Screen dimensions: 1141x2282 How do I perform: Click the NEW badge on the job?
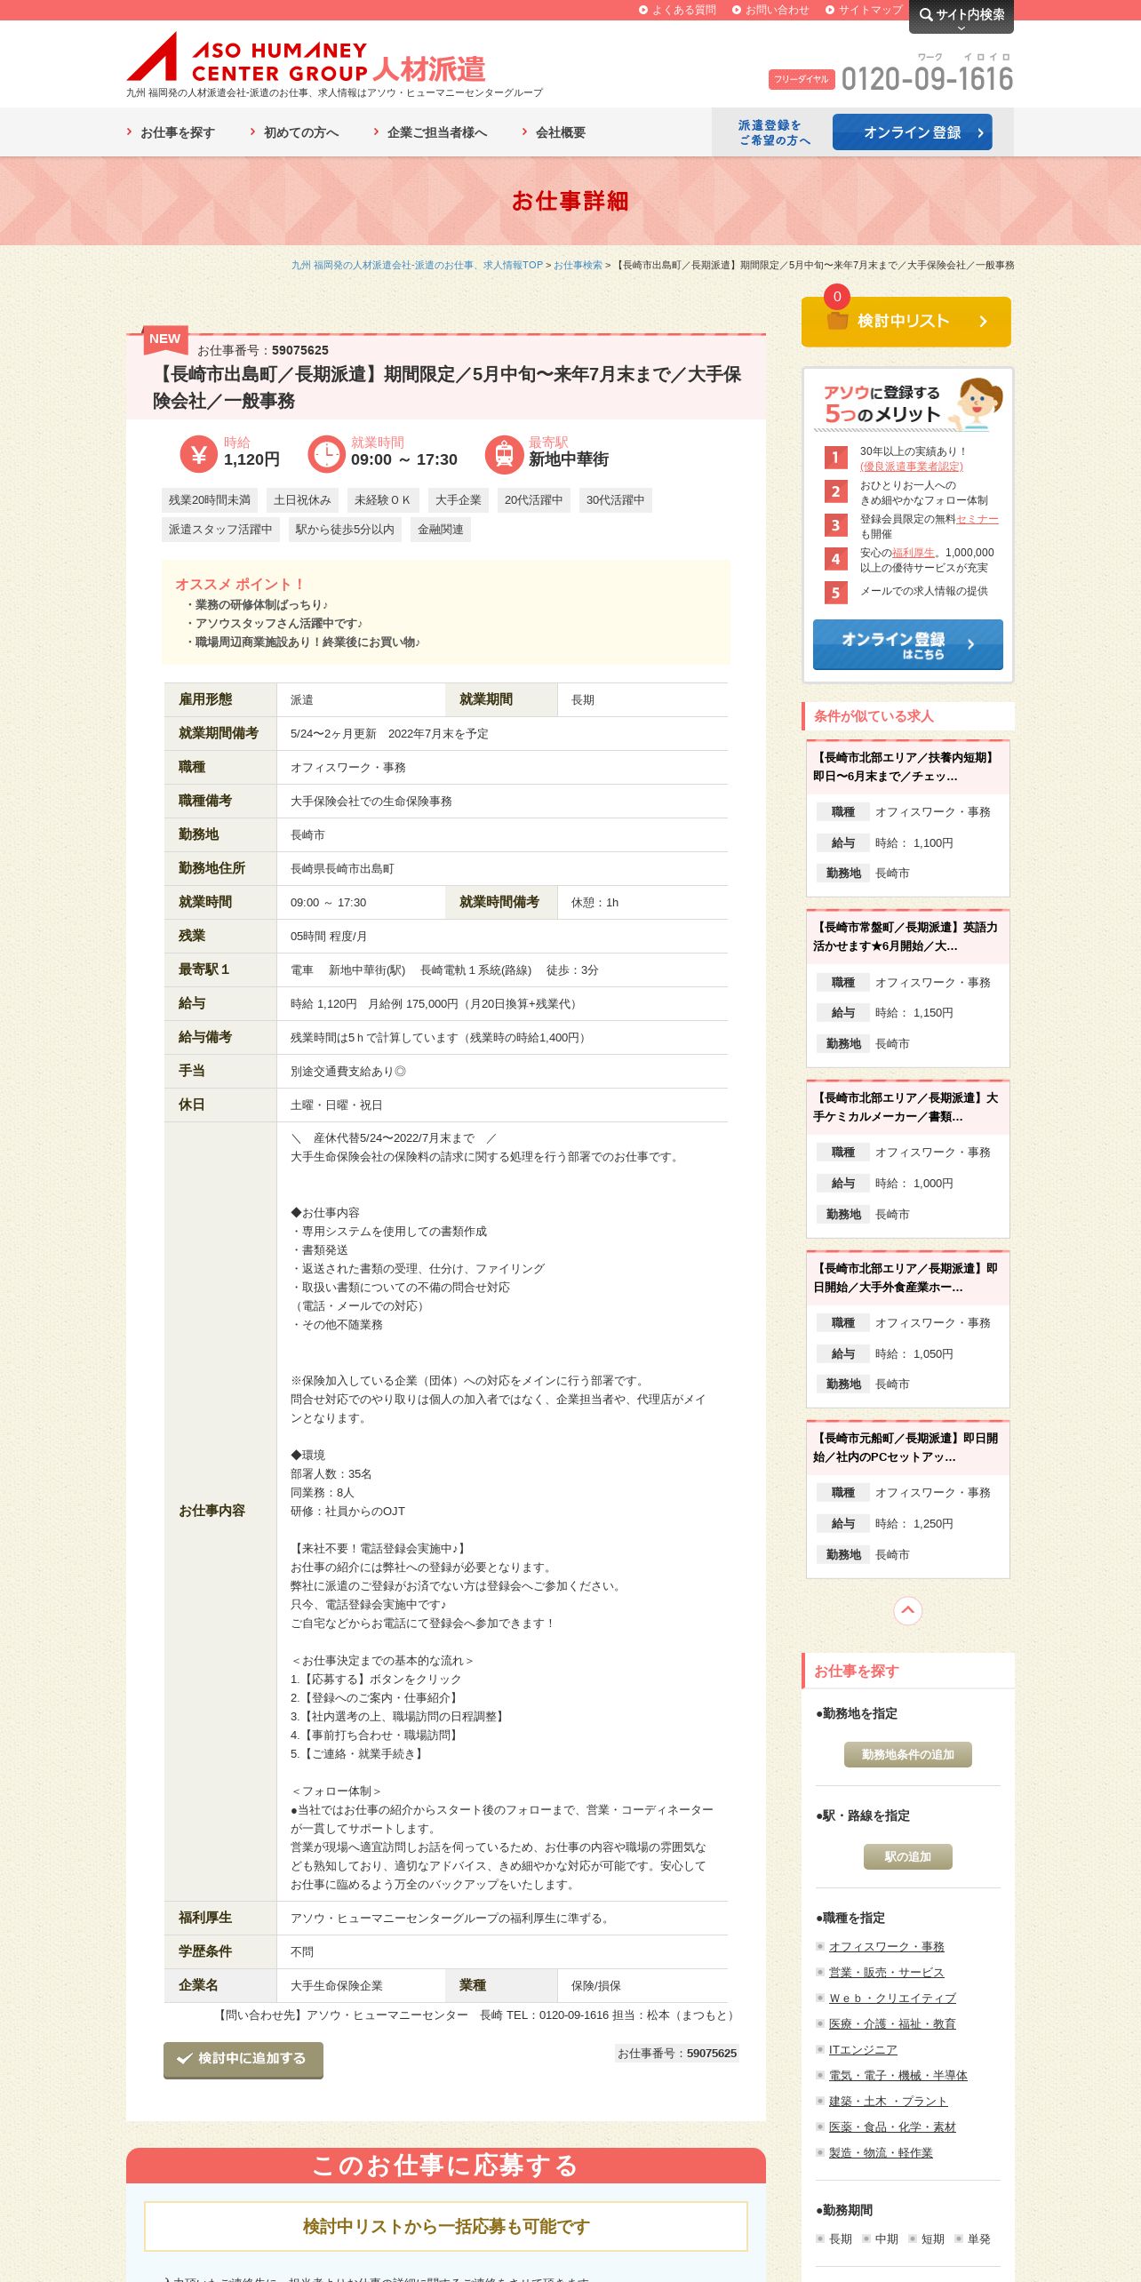click(164, 339)
